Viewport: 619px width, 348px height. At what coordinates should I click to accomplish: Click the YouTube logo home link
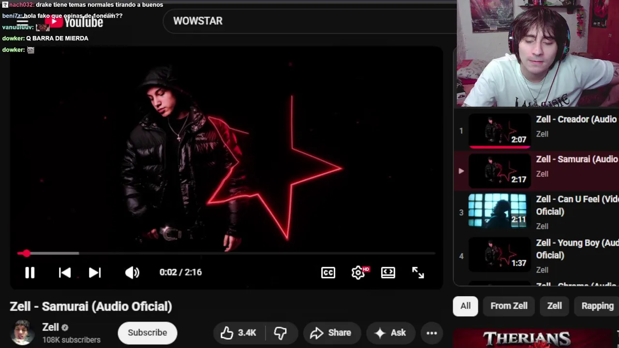[75, 22]
